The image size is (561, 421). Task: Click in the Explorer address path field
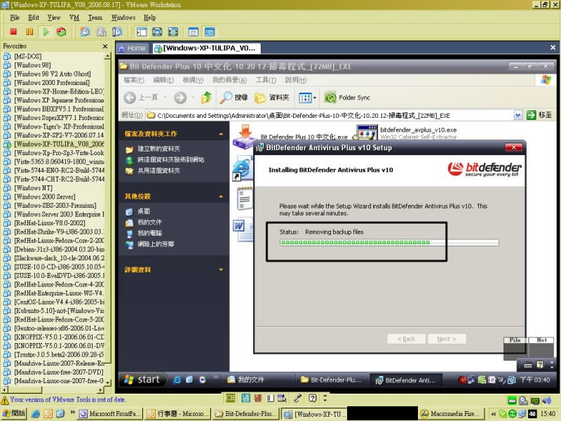(330, 115)
